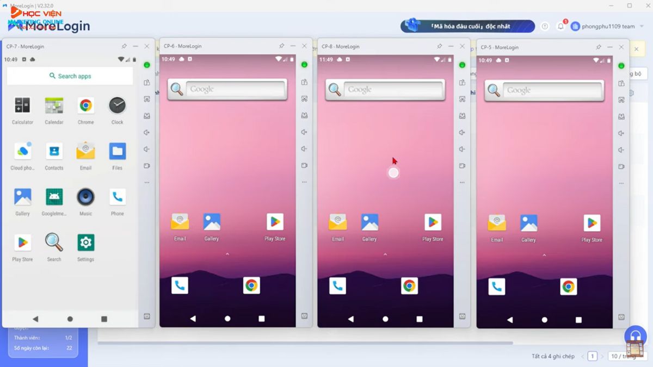
Task: Open more options dots in CP-5 sidebar
Action: (x=621, y=183)
